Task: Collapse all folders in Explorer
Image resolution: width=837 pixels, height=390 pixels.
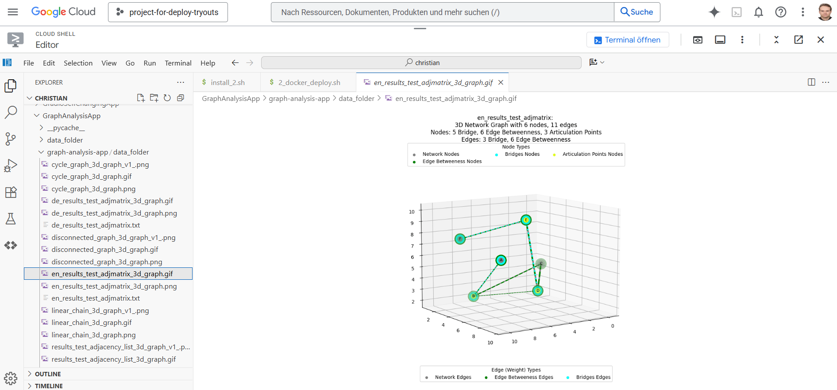Action: click(181, 98)
